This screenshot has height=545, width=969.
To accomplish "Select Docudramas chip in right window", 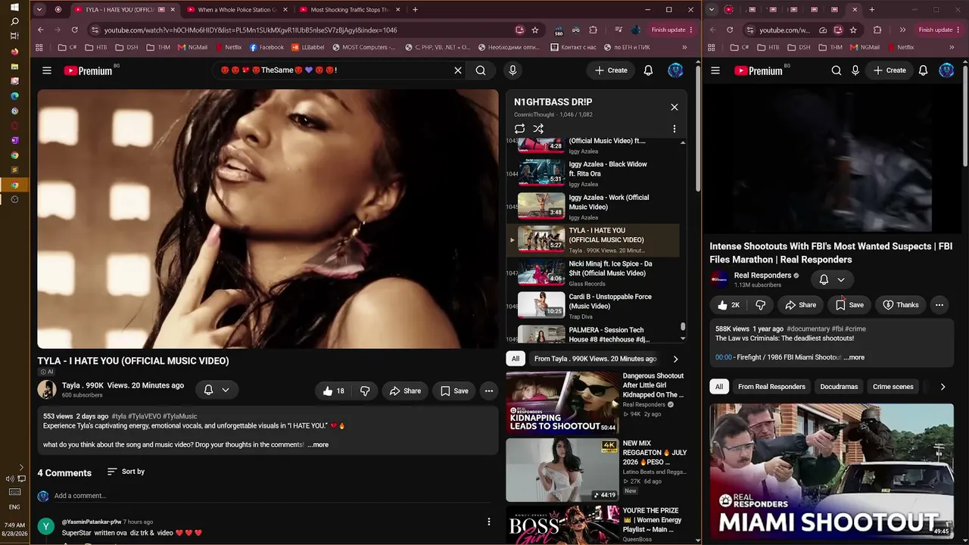I will tap(839, 387).
